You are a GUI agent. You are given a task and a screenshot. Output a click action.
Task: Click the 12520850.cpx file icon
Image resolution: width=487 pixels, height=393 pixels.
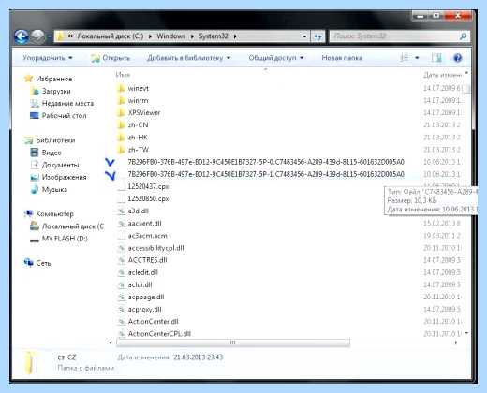[x=121, y=198]
